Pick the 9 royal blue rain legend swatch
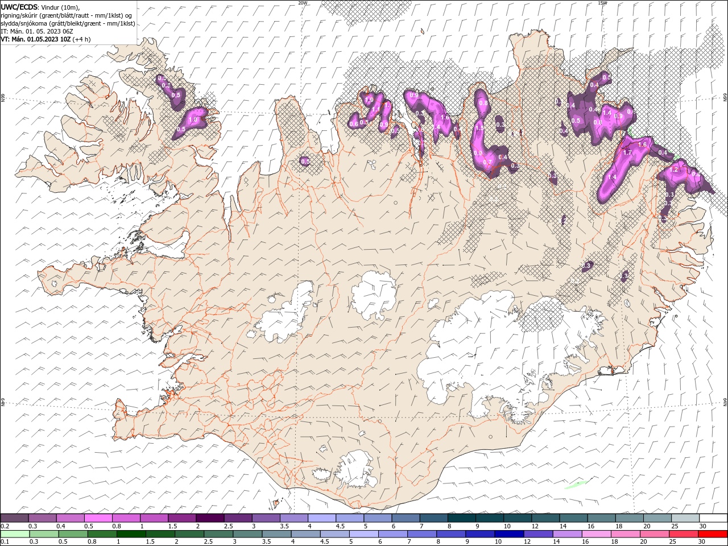This screenshot has width=728, height=546. pyautogui.click(x=480, y=534)
